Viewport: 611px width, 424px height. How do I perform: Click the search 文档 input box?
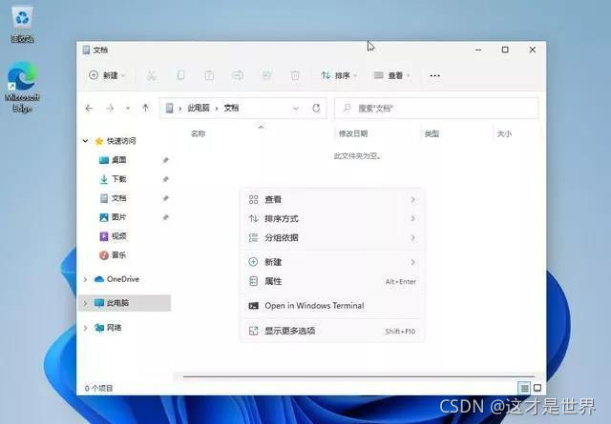coord(436,108)
